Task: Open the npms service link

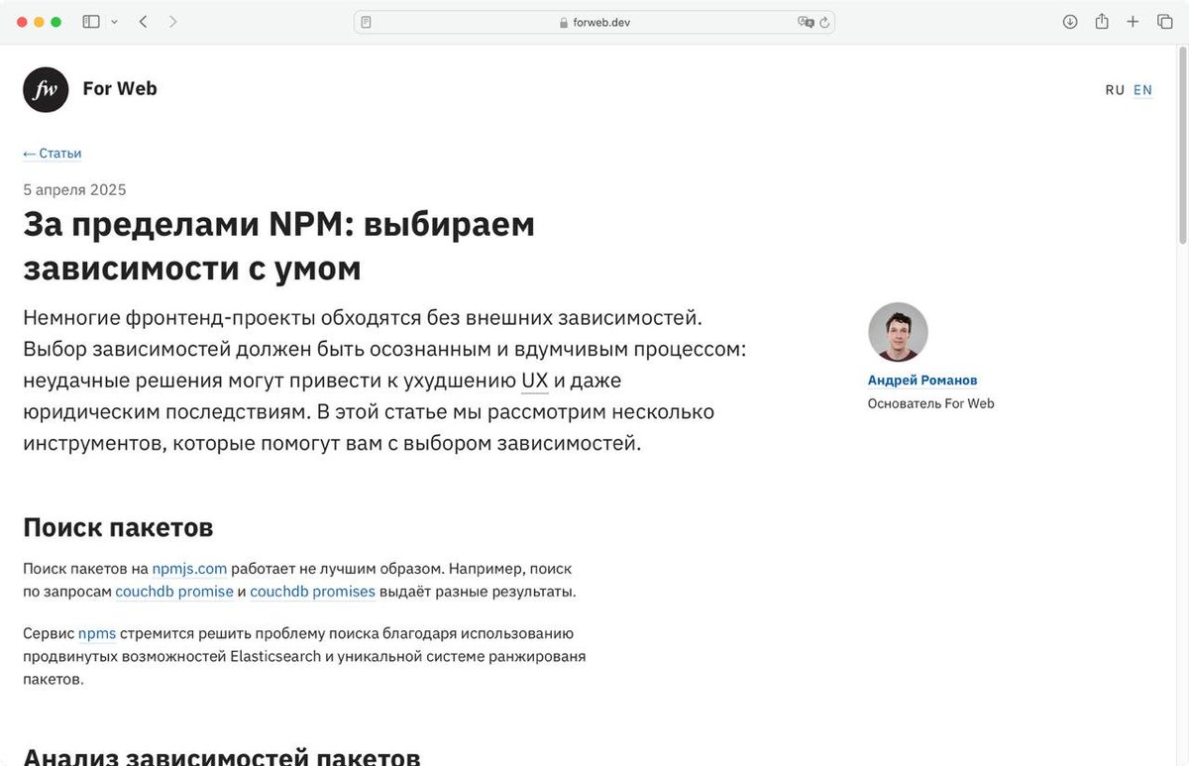Action: (97, 634)
